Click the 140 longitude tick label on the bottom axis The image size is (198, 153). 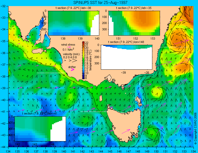click(64, 151)
